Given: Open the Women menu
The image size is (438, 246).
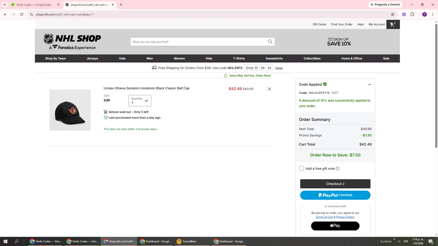Looking at the screenshot, I should pyautogui.click(x=179, y=59).
